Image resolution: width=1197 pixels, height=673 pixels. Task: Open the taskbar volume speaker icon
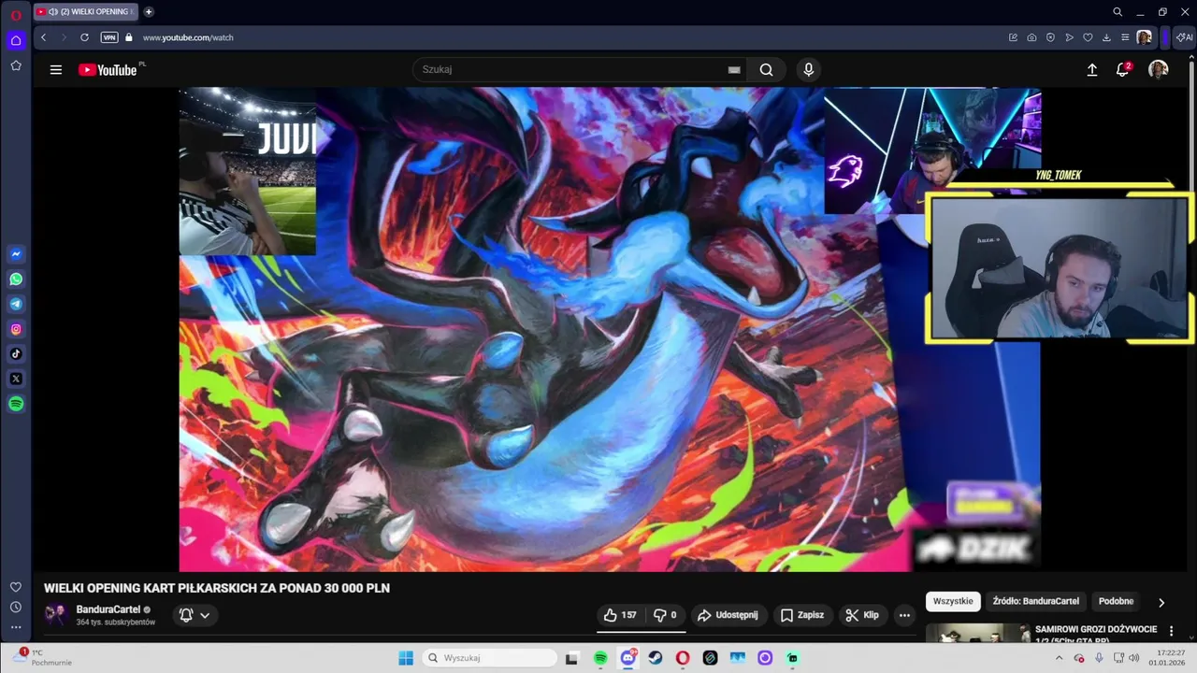point(1134,658)
